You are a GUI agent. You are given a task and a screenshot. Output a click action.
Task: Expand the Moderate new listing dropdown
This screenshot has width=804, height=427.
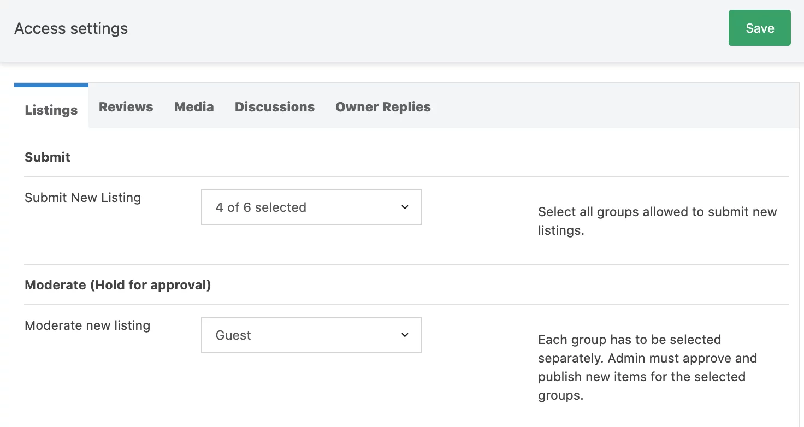click(311, 335)
